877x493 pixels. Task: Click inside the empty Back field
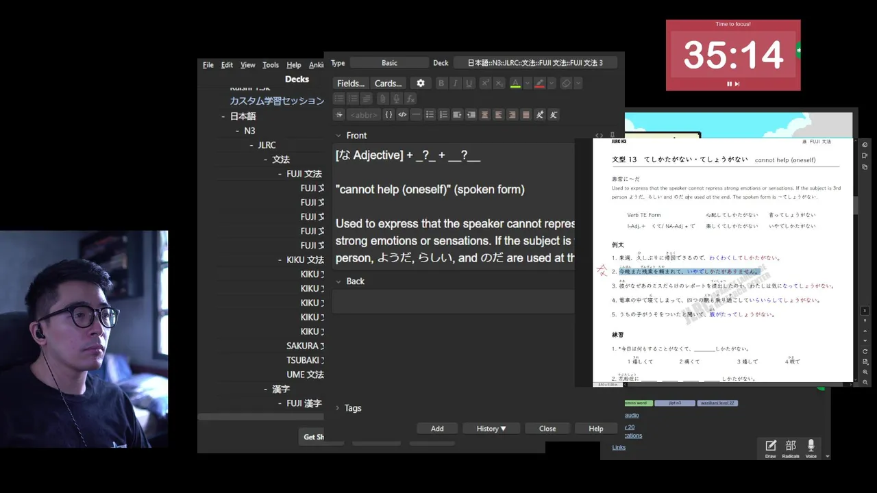point(453,302)
